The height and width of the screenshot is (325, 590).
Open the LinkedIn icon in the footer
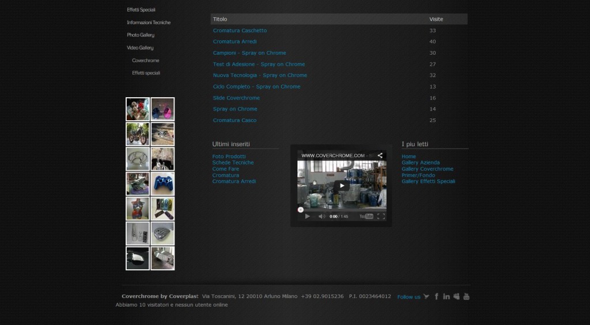447,297
